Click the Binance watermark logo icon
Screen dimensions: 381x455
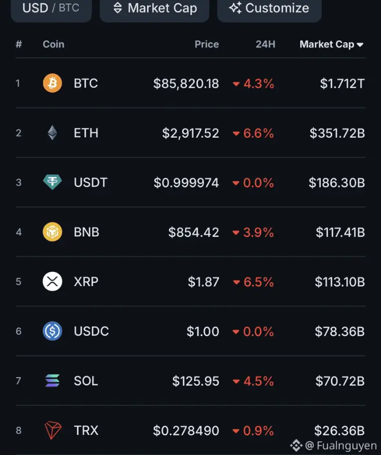[296, 445]
